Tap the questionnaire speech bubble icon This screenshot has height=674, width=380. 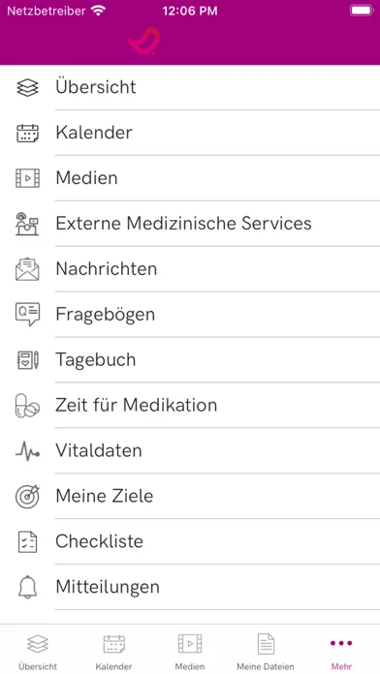coord(27,314)
